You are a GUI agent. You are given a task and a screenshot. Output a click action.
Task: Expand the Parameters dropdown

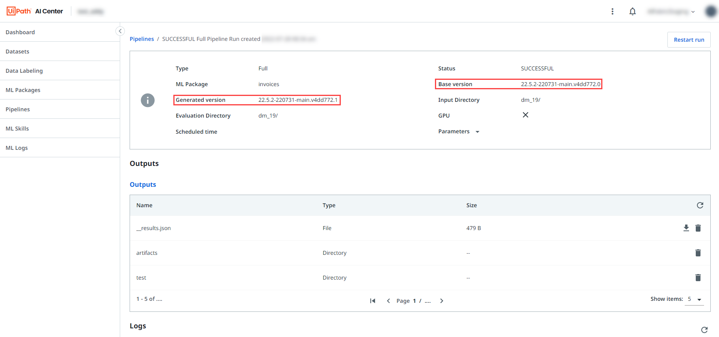tap(477, 132)
